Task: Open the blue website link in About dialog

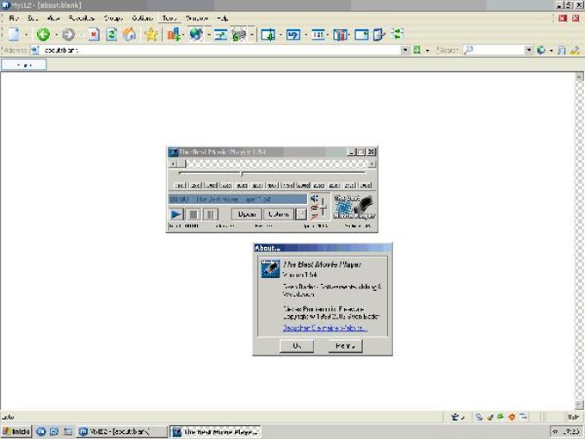Action: [325, 328]
